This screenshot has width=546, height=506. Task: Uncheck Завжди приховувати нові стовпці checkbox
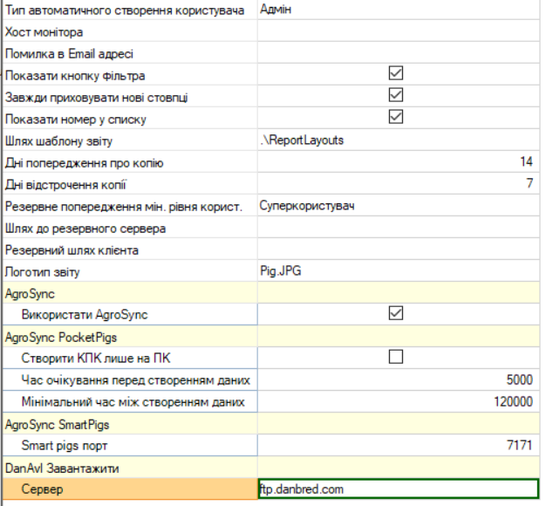[x=396, y=95]
